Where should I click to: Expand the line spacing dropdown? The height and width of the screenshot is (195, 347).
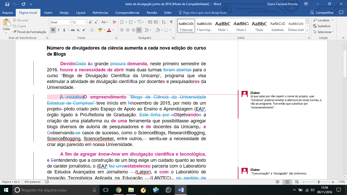point(151,30)
